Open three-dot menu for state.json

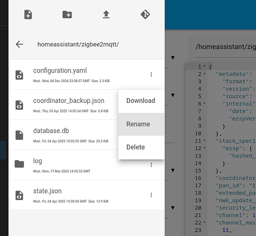151,195
